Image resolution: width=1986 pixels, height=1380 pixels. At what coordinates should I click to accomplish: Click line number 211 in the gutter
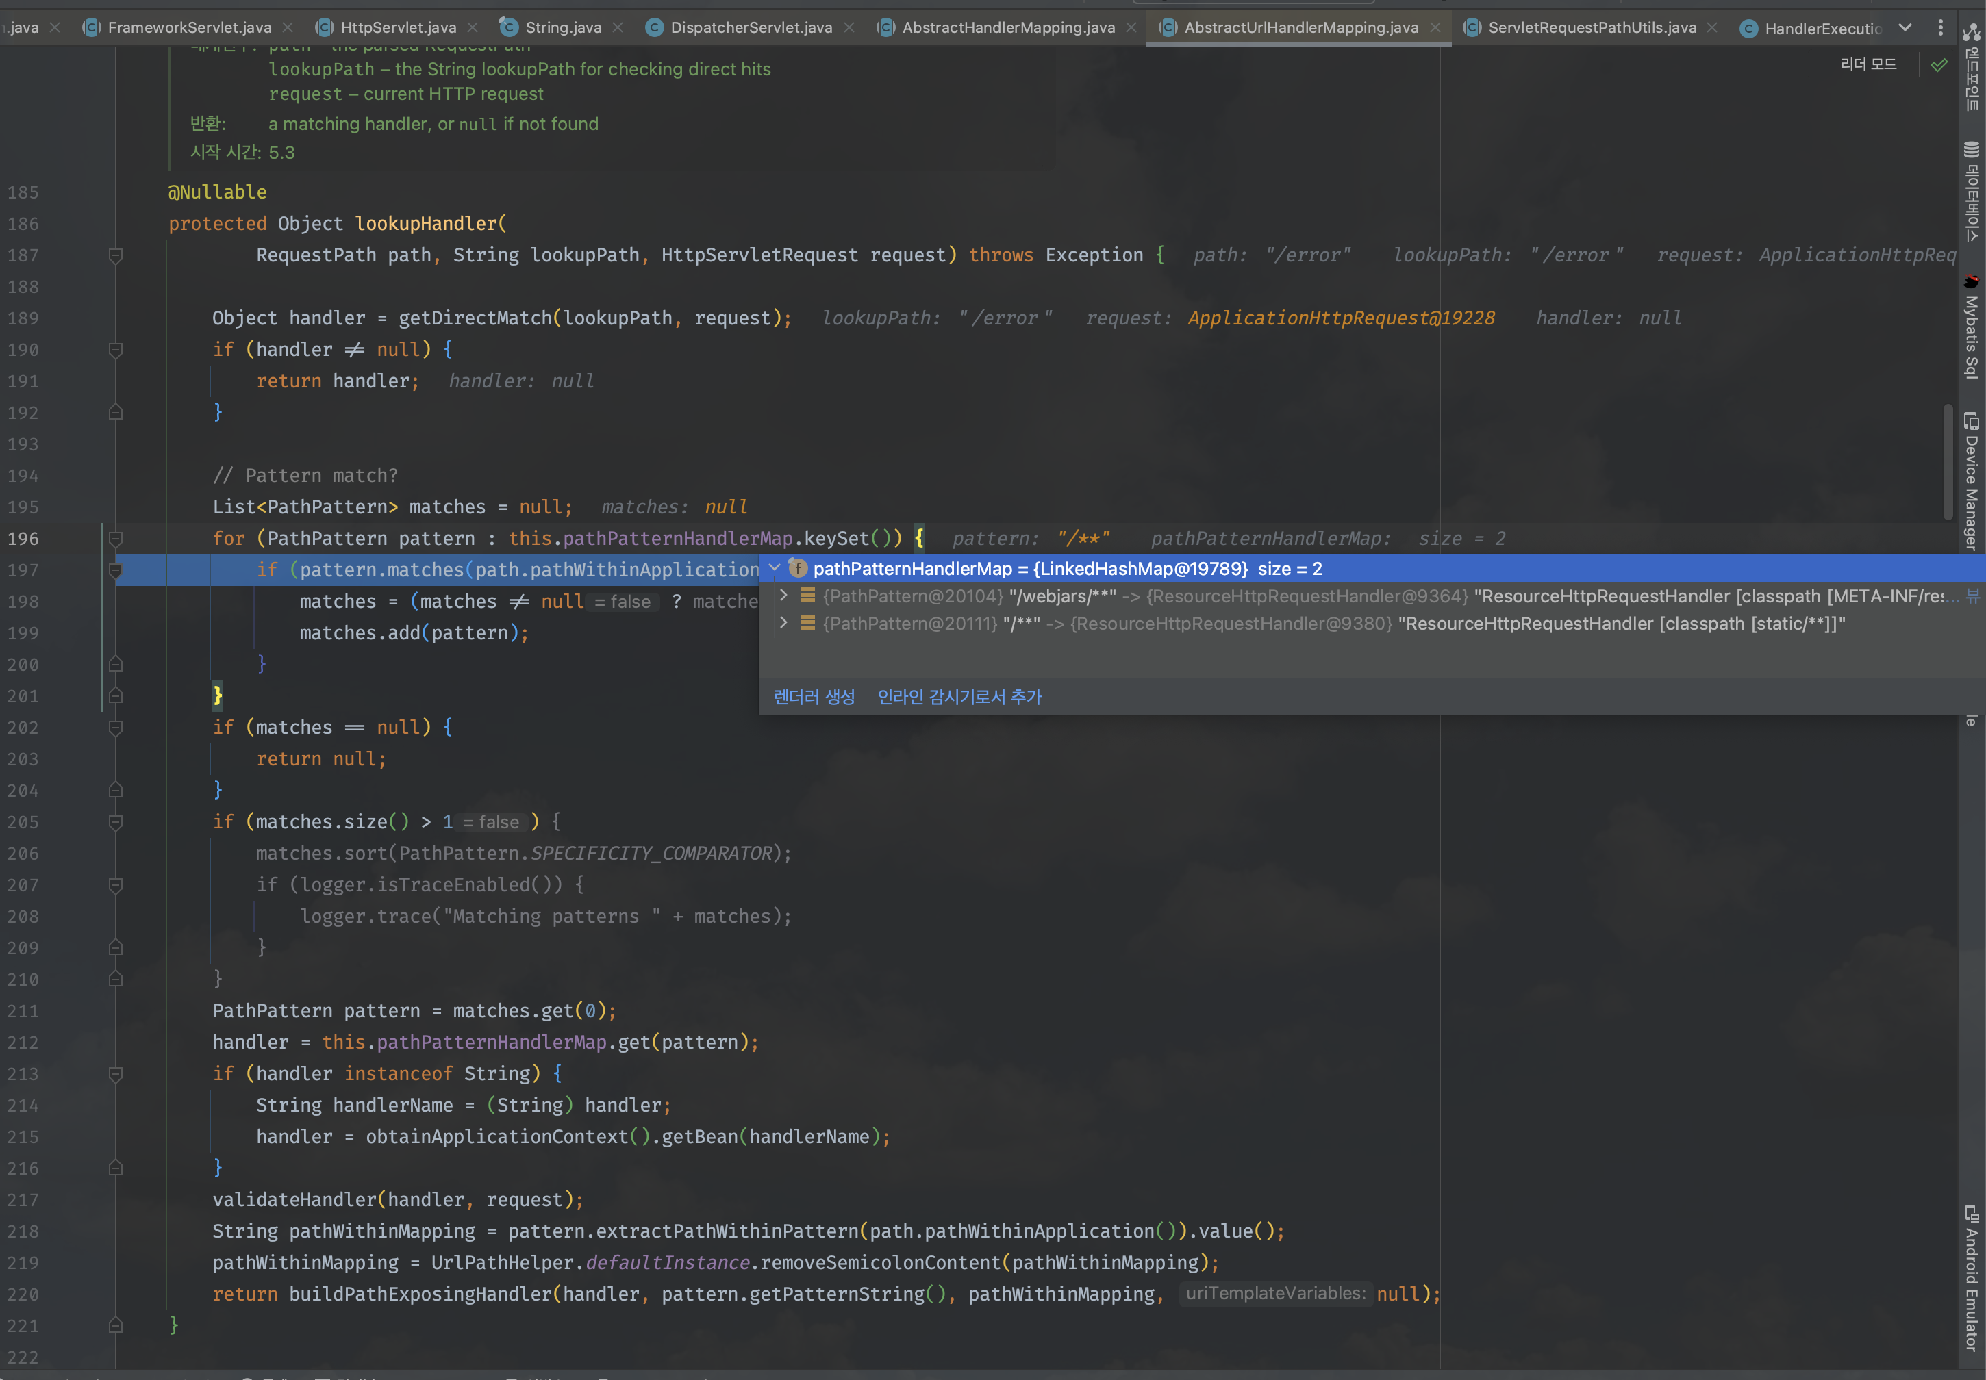tap(23, 1011)
